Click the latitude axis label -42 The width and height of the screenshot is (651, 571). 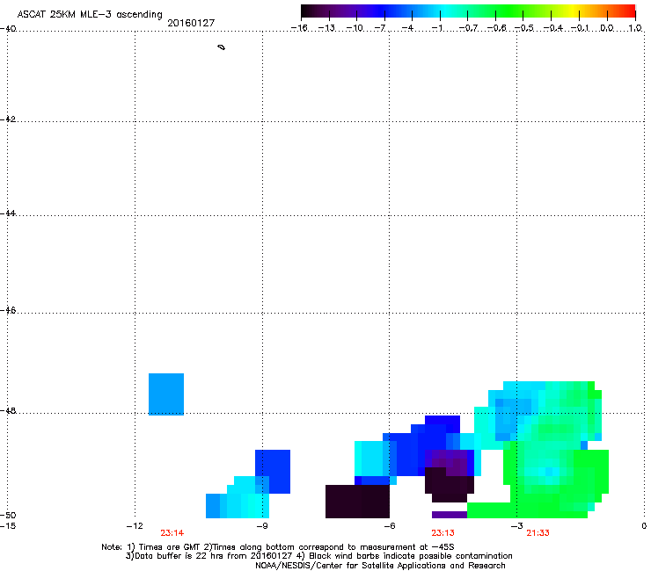click(8, 119)
